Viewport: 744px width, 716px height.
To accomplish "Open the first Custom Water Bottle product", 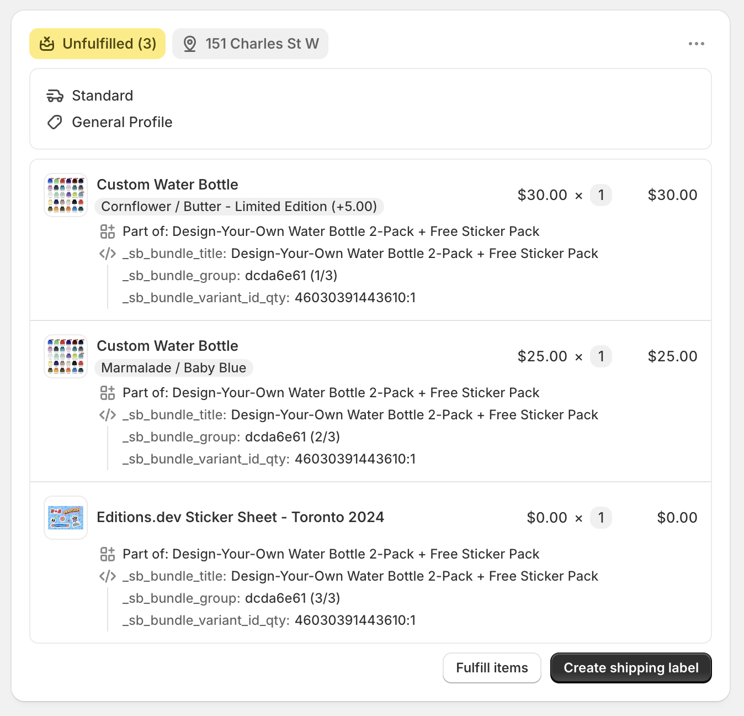I will tap(167, 185).
